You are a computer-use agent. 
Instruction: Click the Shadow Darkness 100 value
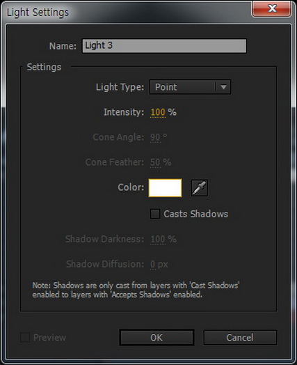pos(158,240)
